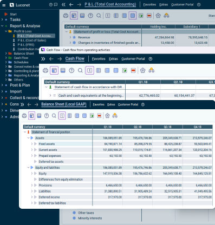
Task: Click the Q3.18 column header in the balance sheet
Action: click(x=167, y=127)
